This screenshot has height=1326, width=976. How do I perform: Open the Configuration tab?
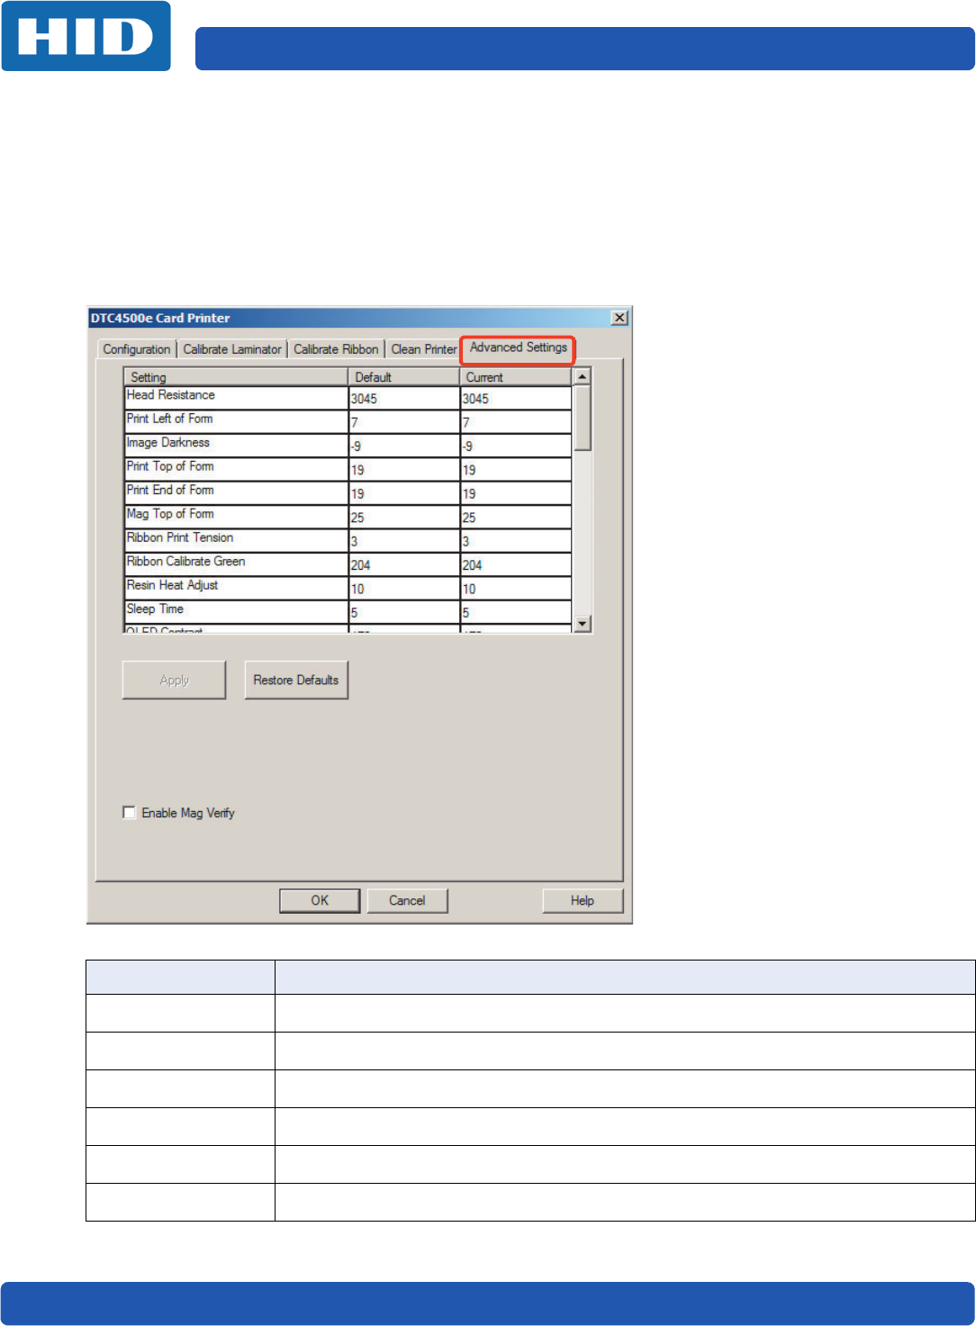[136, 349]
